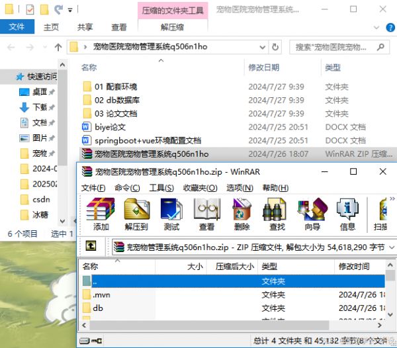Click the Extract To (解压到) icon
This screenshot has width=397, height=348.
[136, 214]
